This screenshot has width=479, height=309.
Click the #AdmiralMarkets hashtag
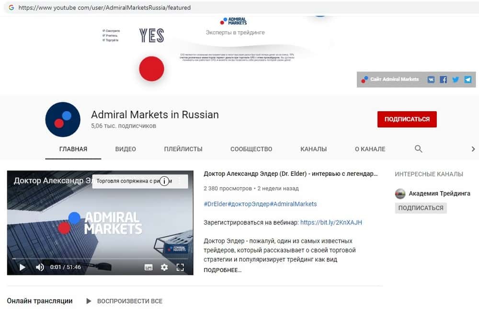[x=293, y=204]
